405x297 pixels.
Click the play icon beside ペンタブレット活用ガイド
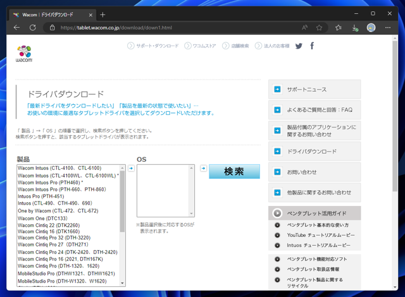point(277,213)
